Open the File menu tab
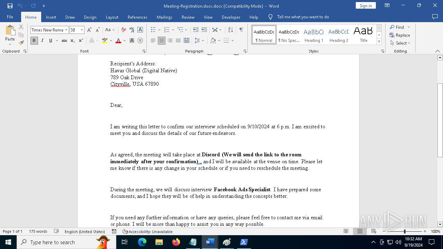 pyautogui.click(x=10, y=17)
